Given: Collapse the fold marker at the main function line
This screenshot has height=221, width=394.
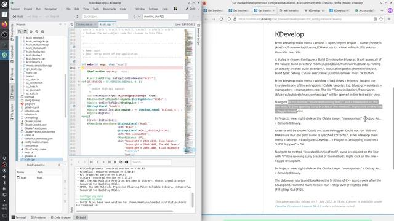Looking at the screenshot, I should pos(79,68).
